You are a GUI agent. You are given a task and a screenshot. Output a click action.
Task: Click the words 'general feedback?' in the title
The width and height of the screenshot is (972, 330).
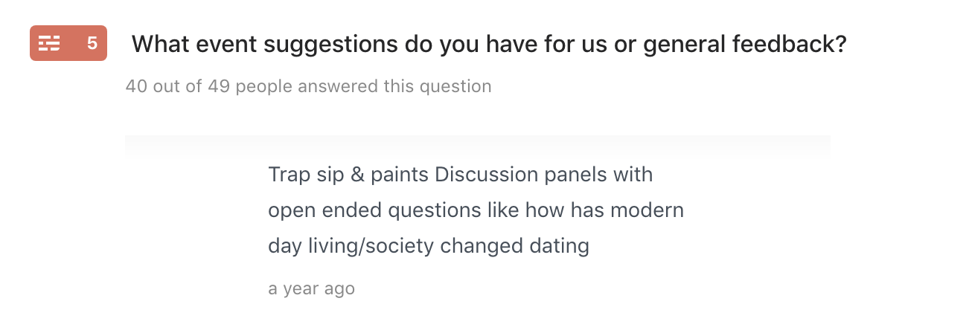(x=745, y=45)
